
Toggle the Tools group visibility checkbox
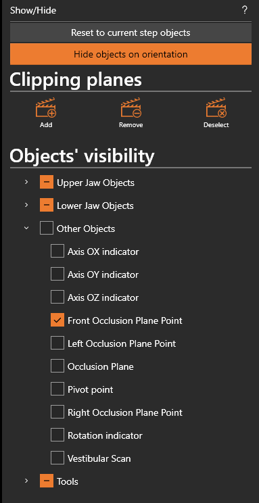(x=47, y=481)
